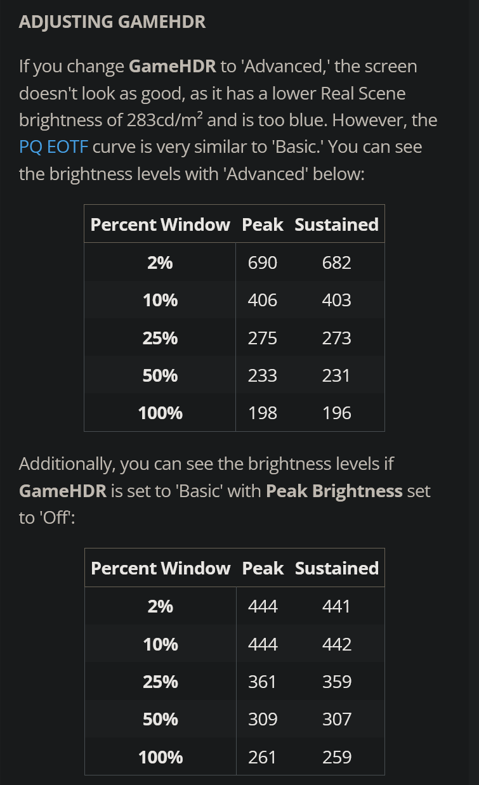
Task: Select sustained value 196
Action: [x=336, y=413]
